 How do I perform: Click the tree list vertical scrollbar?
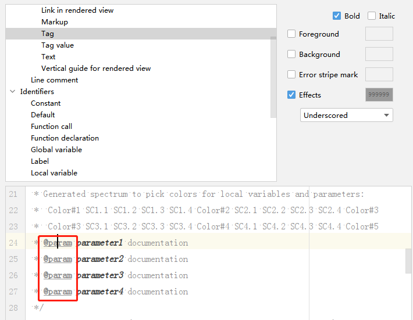tap(273, 77)
